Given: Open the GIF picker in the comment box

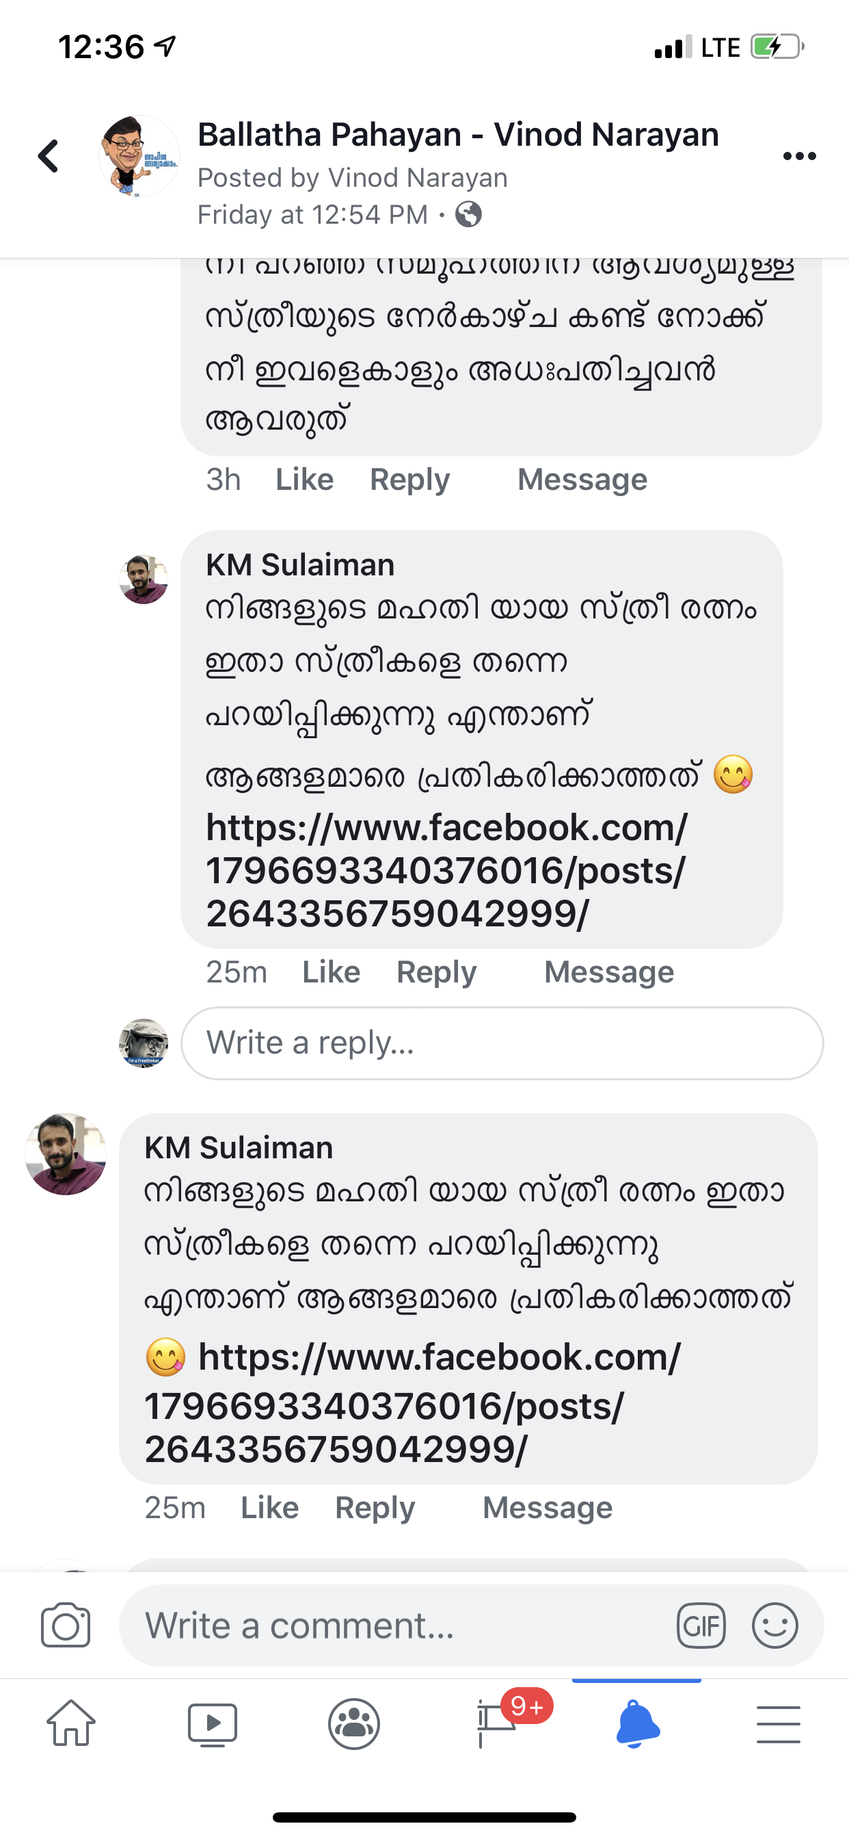Looking at the screenshot, I should 701,1626.
